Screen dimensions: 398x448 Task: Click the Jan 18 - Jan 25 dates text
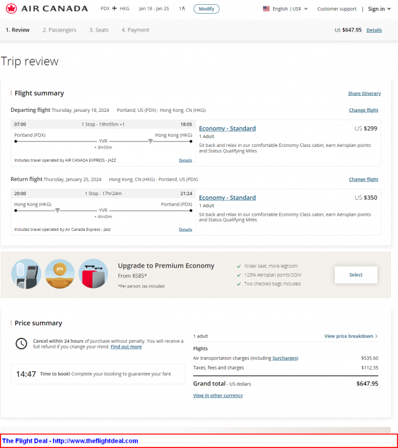154,8
